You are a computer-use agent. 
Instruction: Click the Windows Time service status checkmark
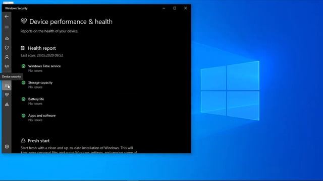point(24,66)
